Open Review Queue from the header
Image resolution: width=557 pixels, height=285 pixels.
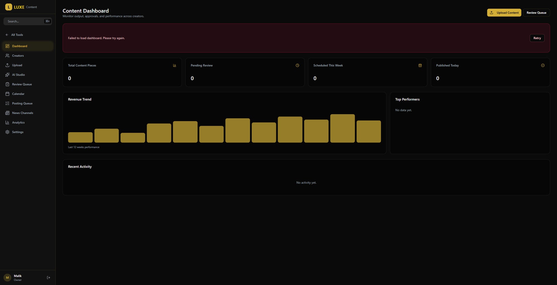click(536, 13)
